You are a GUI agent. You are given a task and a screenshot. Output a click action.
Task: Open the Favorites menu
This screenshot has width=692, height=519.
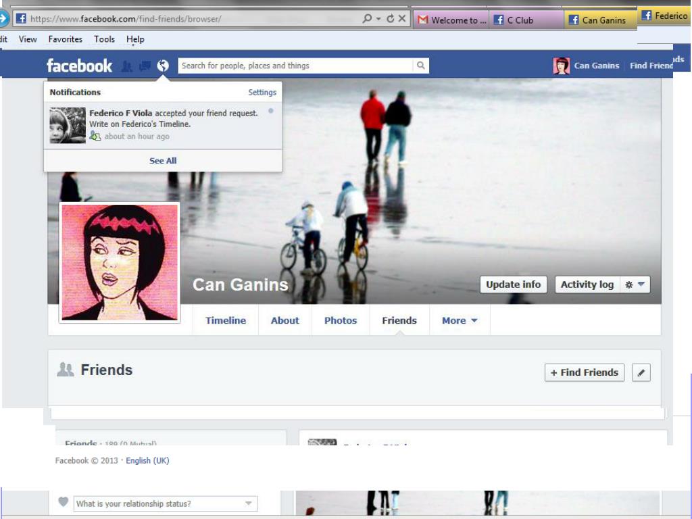tap(66, 39)
